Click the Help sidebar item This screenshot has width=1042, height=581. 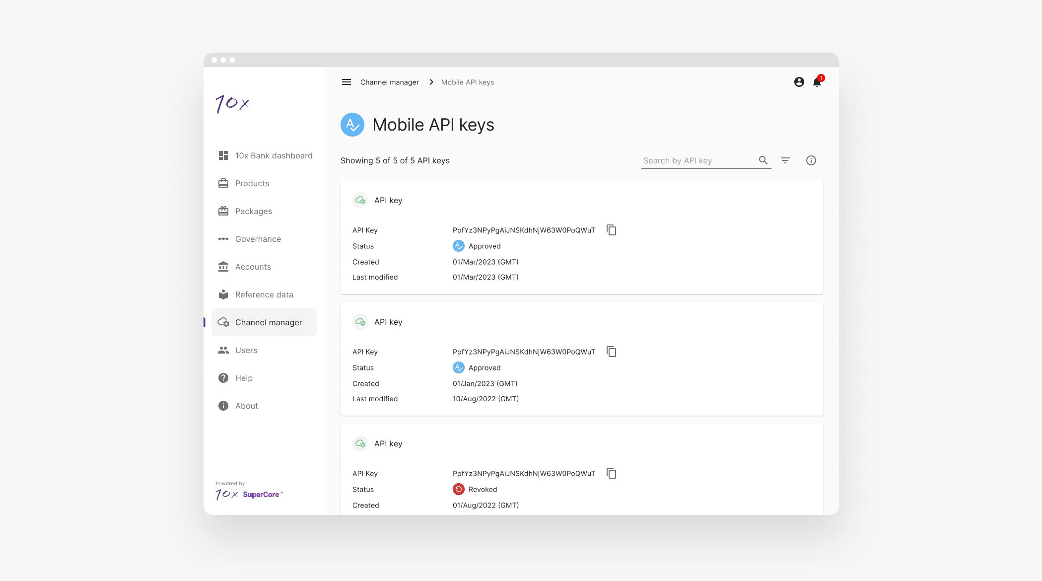pos(244,378)
